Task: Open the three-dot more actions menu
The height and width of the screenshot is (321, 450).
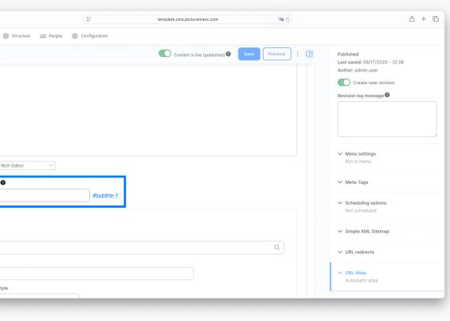Action: click(297, 54)
